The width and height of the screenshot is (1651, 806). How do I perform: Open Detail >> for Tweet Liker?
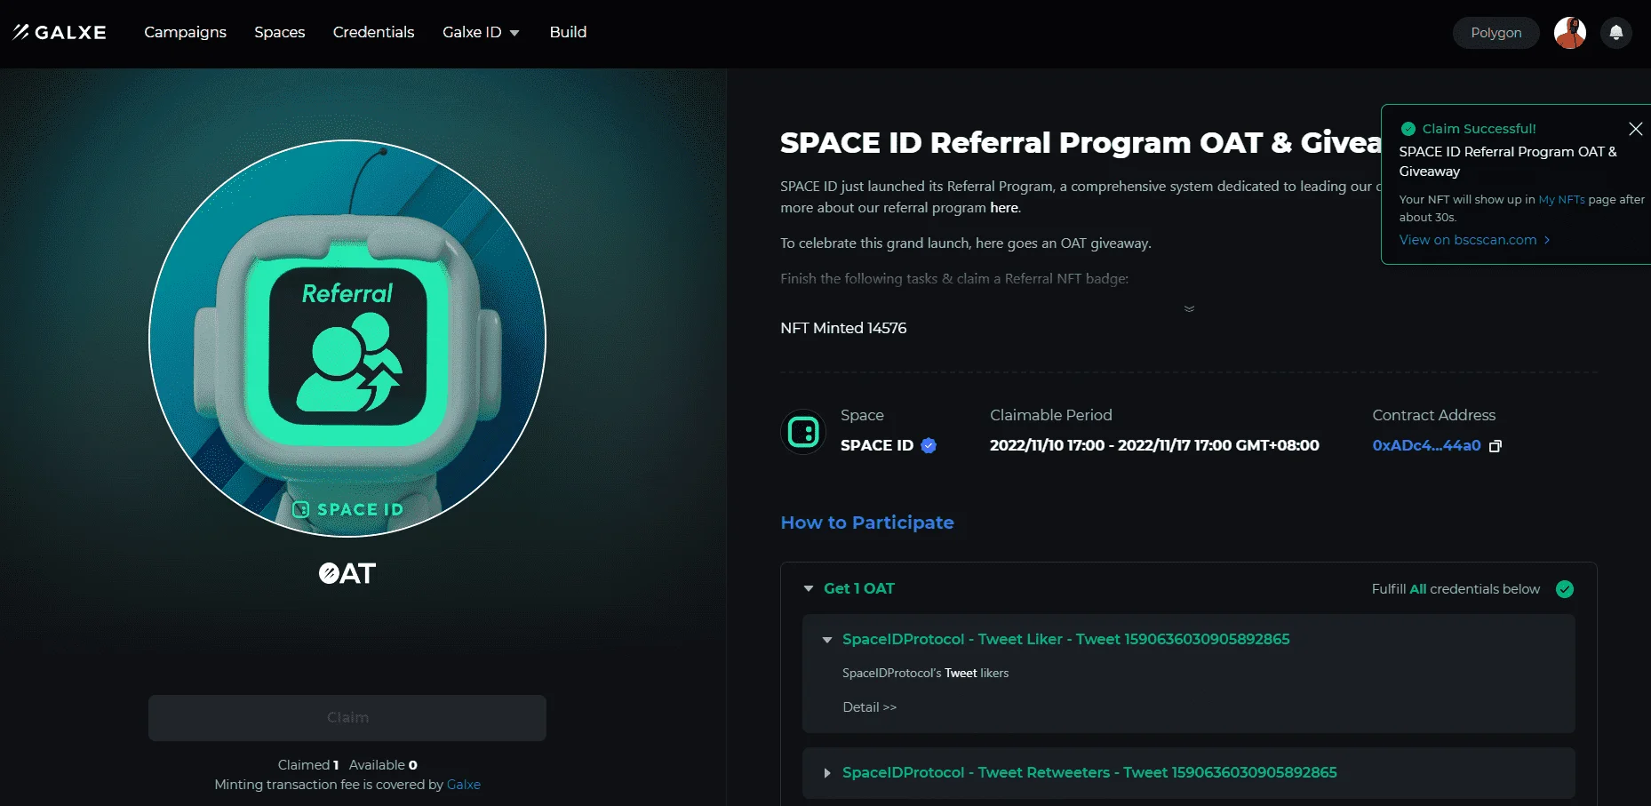[x=869, y=707]
